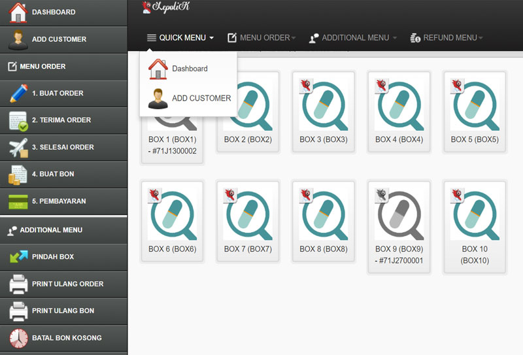Viewport: 523px width, 355px height.
Task: Select the BOX 3 (BOX3) card
Action: pos(323,112)
